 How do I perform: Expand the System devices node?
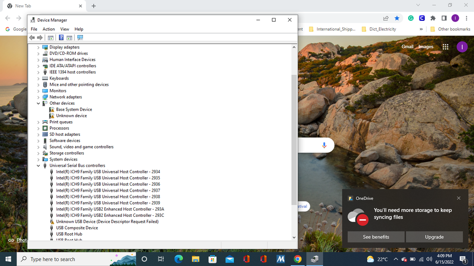[x=38, y=160]
